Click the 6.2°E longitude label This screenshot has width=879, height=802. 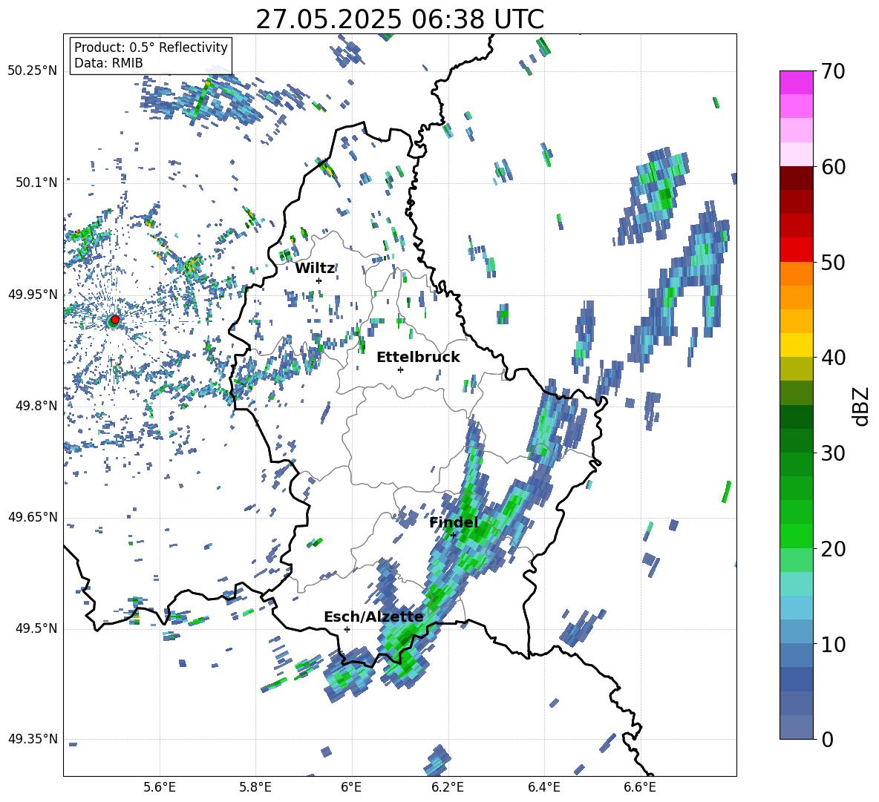click(x=448, y=787)
